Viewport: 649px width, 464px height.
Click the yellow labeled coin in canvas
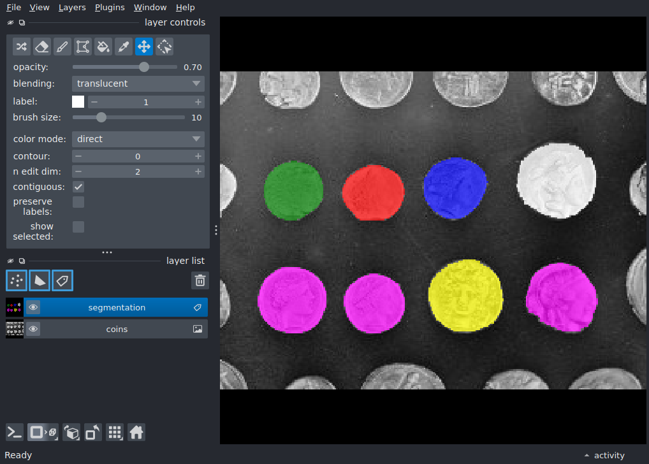[465, 296]
